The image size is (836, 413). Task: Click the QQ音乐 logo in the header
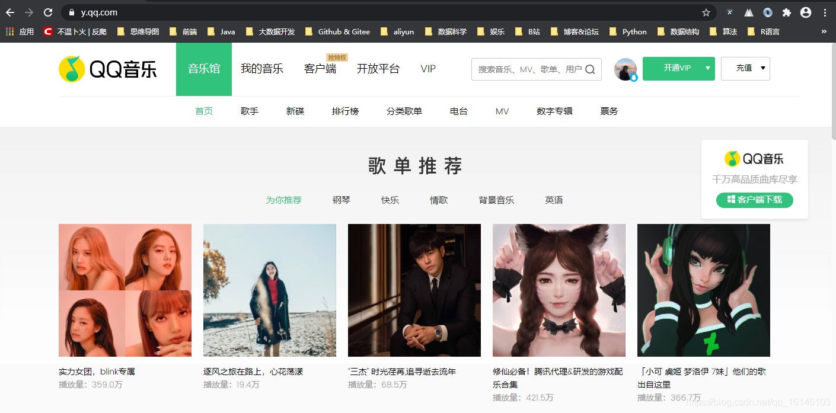point(108,69)
